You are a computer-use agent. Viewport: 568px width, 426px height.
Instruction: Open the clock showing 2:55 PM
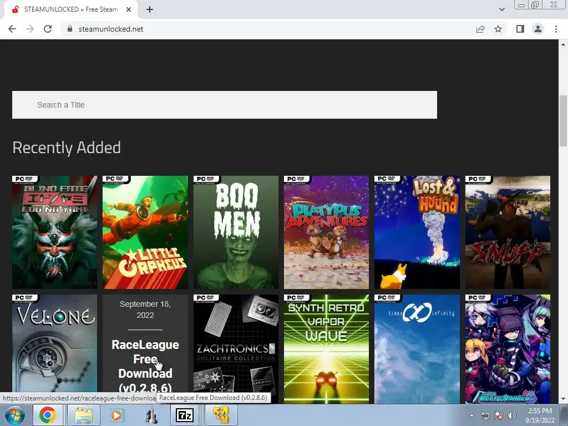coord(540,415)
